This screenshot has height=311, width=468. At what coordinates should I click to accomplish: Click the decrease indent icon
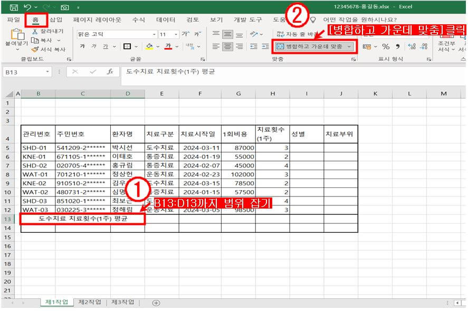[254, 46]
